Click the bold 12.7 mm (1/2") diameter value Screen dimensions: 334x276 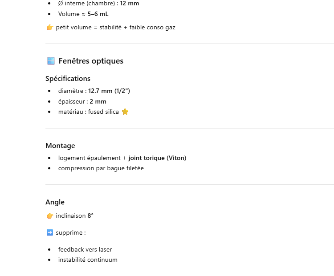coord(109,91)
